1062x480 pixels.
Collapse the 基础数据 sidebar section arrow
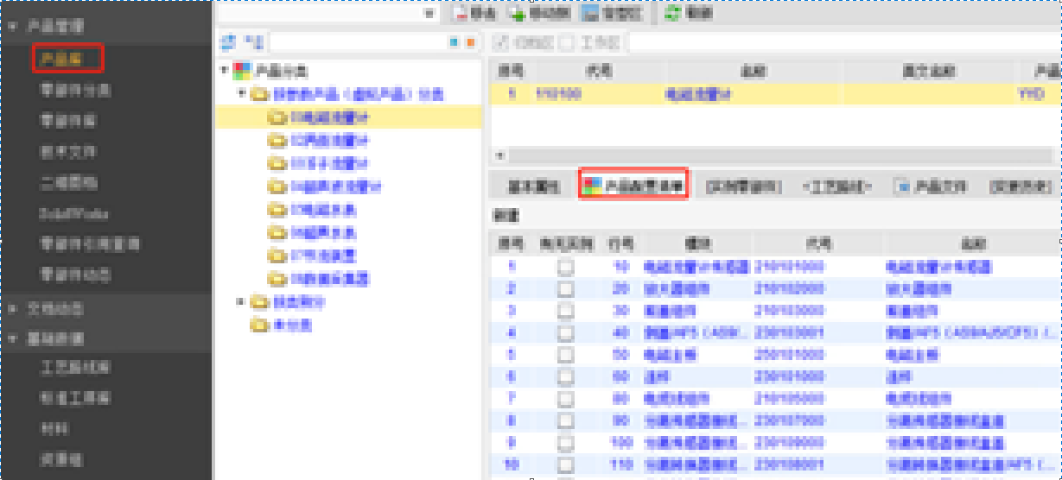[x=12, y=339]
